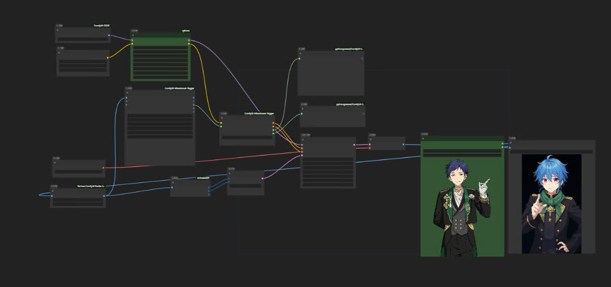Open top widget in central sampler node
The width and height of the screenshot is (611, 287).
point(328,160)
